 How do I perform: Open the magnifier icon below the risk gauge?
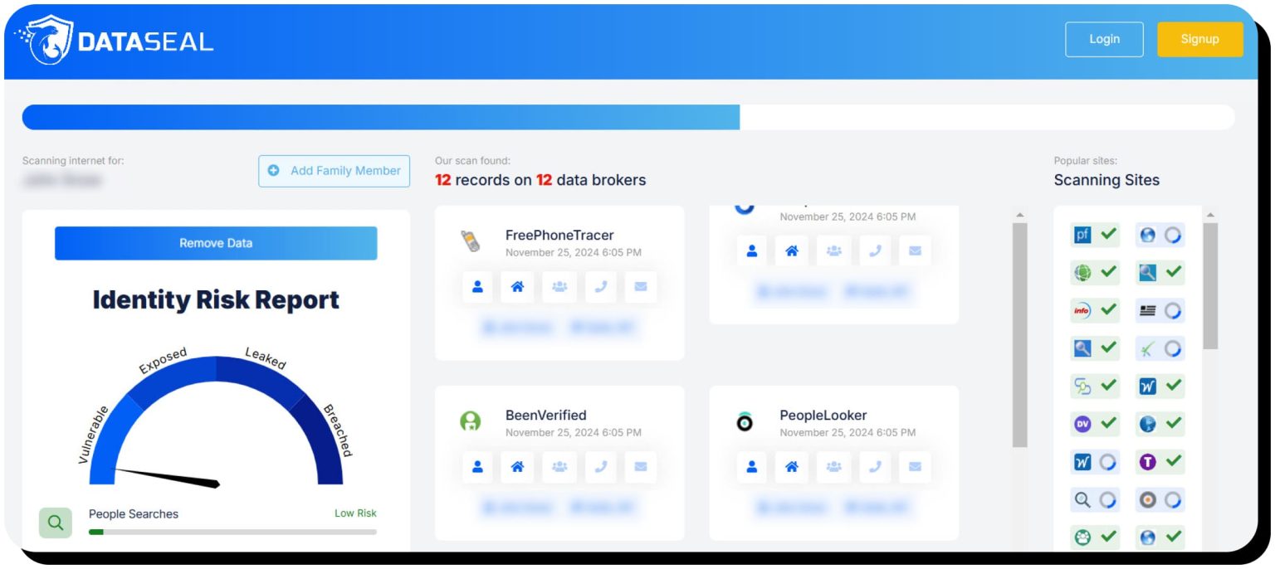[55, 523]
